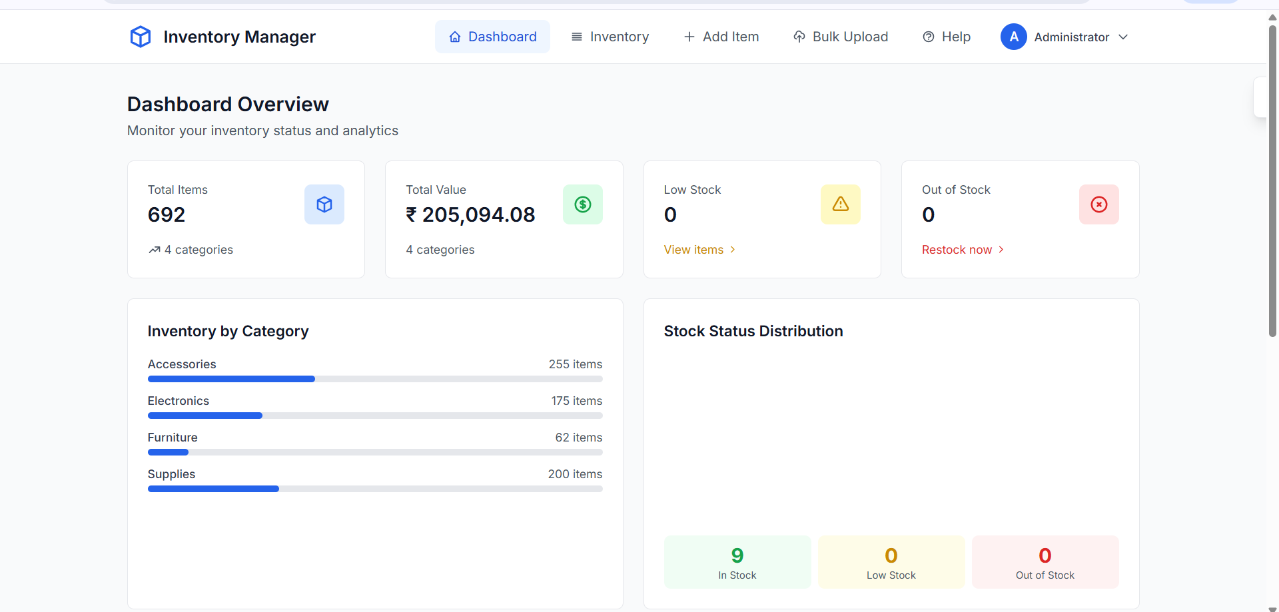1279x612 pixels.
Task: Click the green dollar icon in Total Value card
Action: click(582, 204)
